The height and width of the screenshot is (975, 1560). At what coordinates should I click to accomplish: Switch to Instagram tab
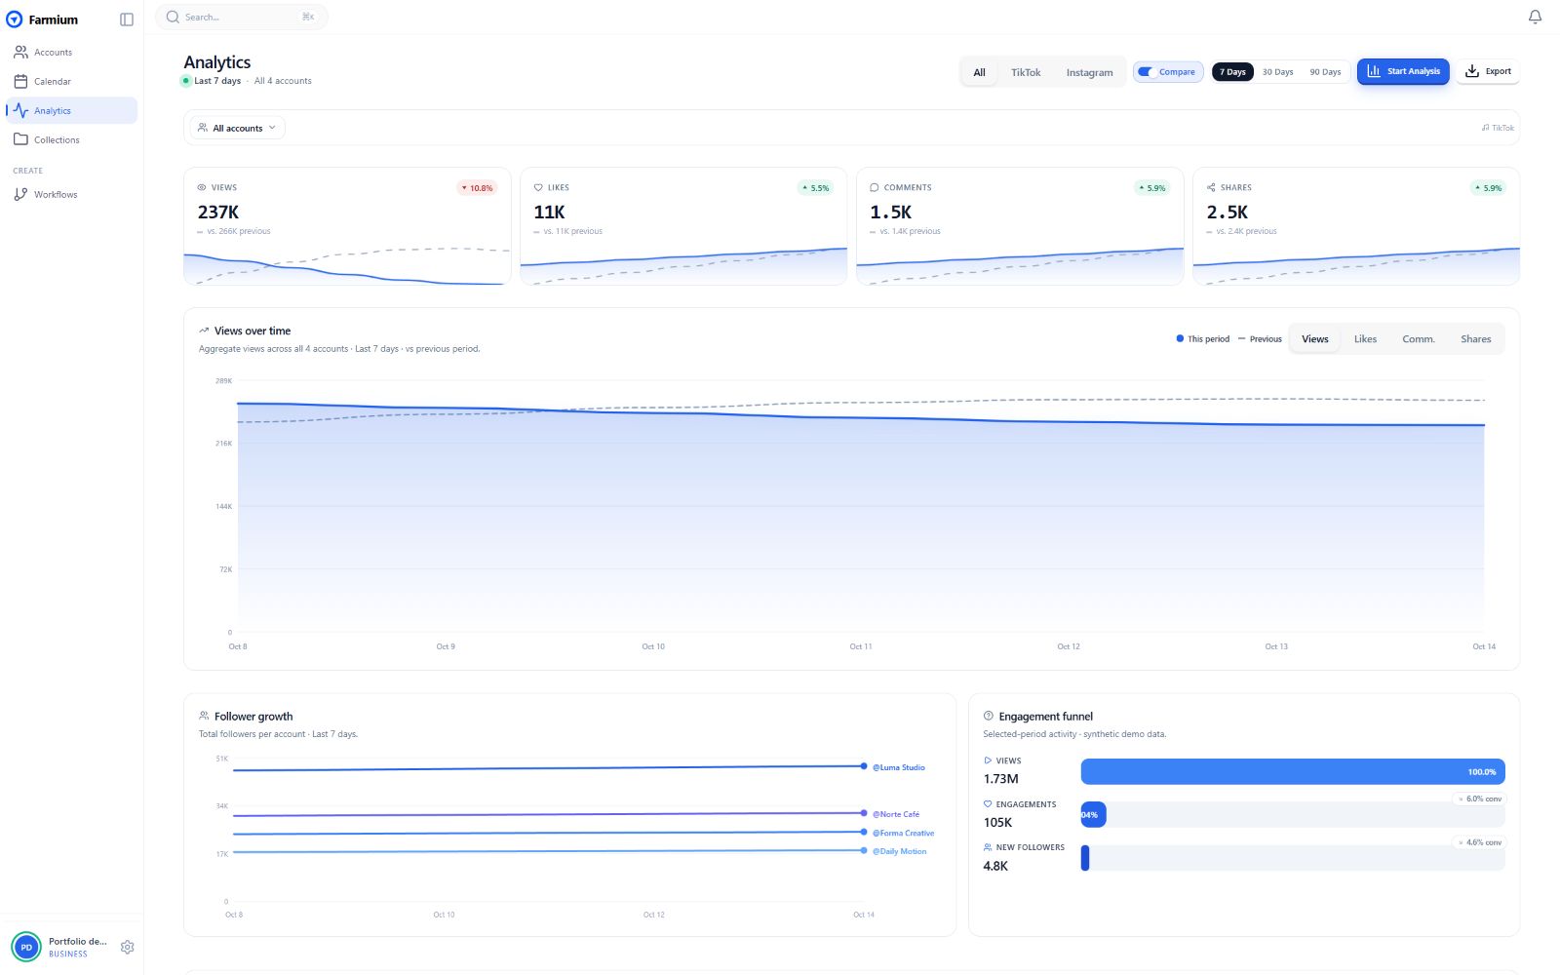1089,72
